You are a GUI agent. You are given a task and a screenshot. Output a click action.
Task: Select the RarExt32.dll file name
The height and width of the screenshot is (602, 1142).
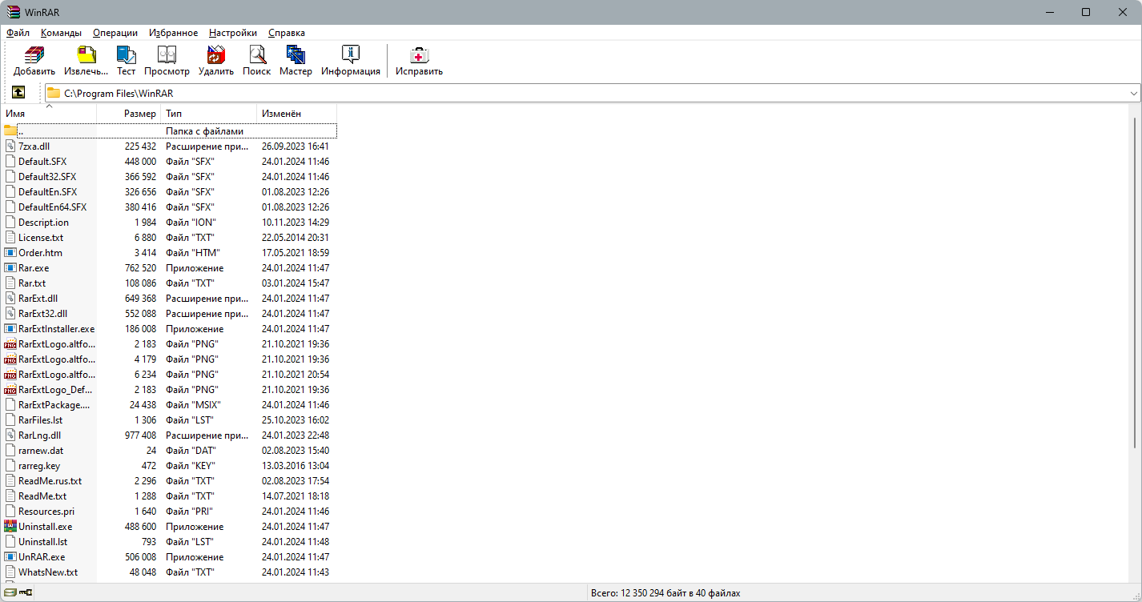(43, 314)
